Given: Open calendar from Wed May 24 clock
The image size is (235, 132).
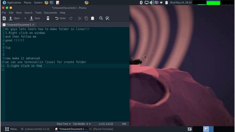Looking at the screenshot, I should tap(181, 3).
